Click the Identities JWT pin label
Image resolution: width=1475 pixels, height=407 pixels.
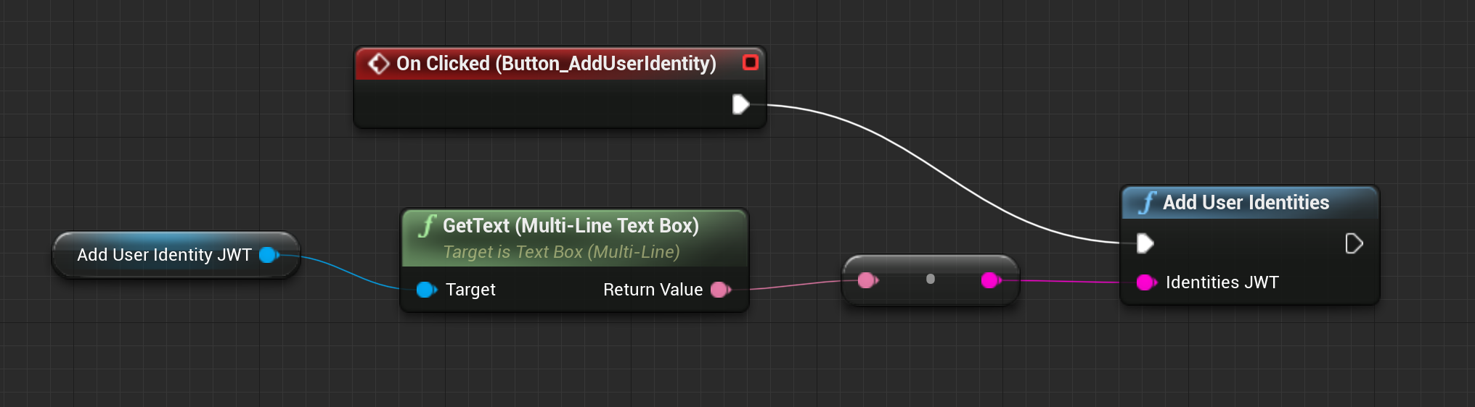[x=1222, y=282]
